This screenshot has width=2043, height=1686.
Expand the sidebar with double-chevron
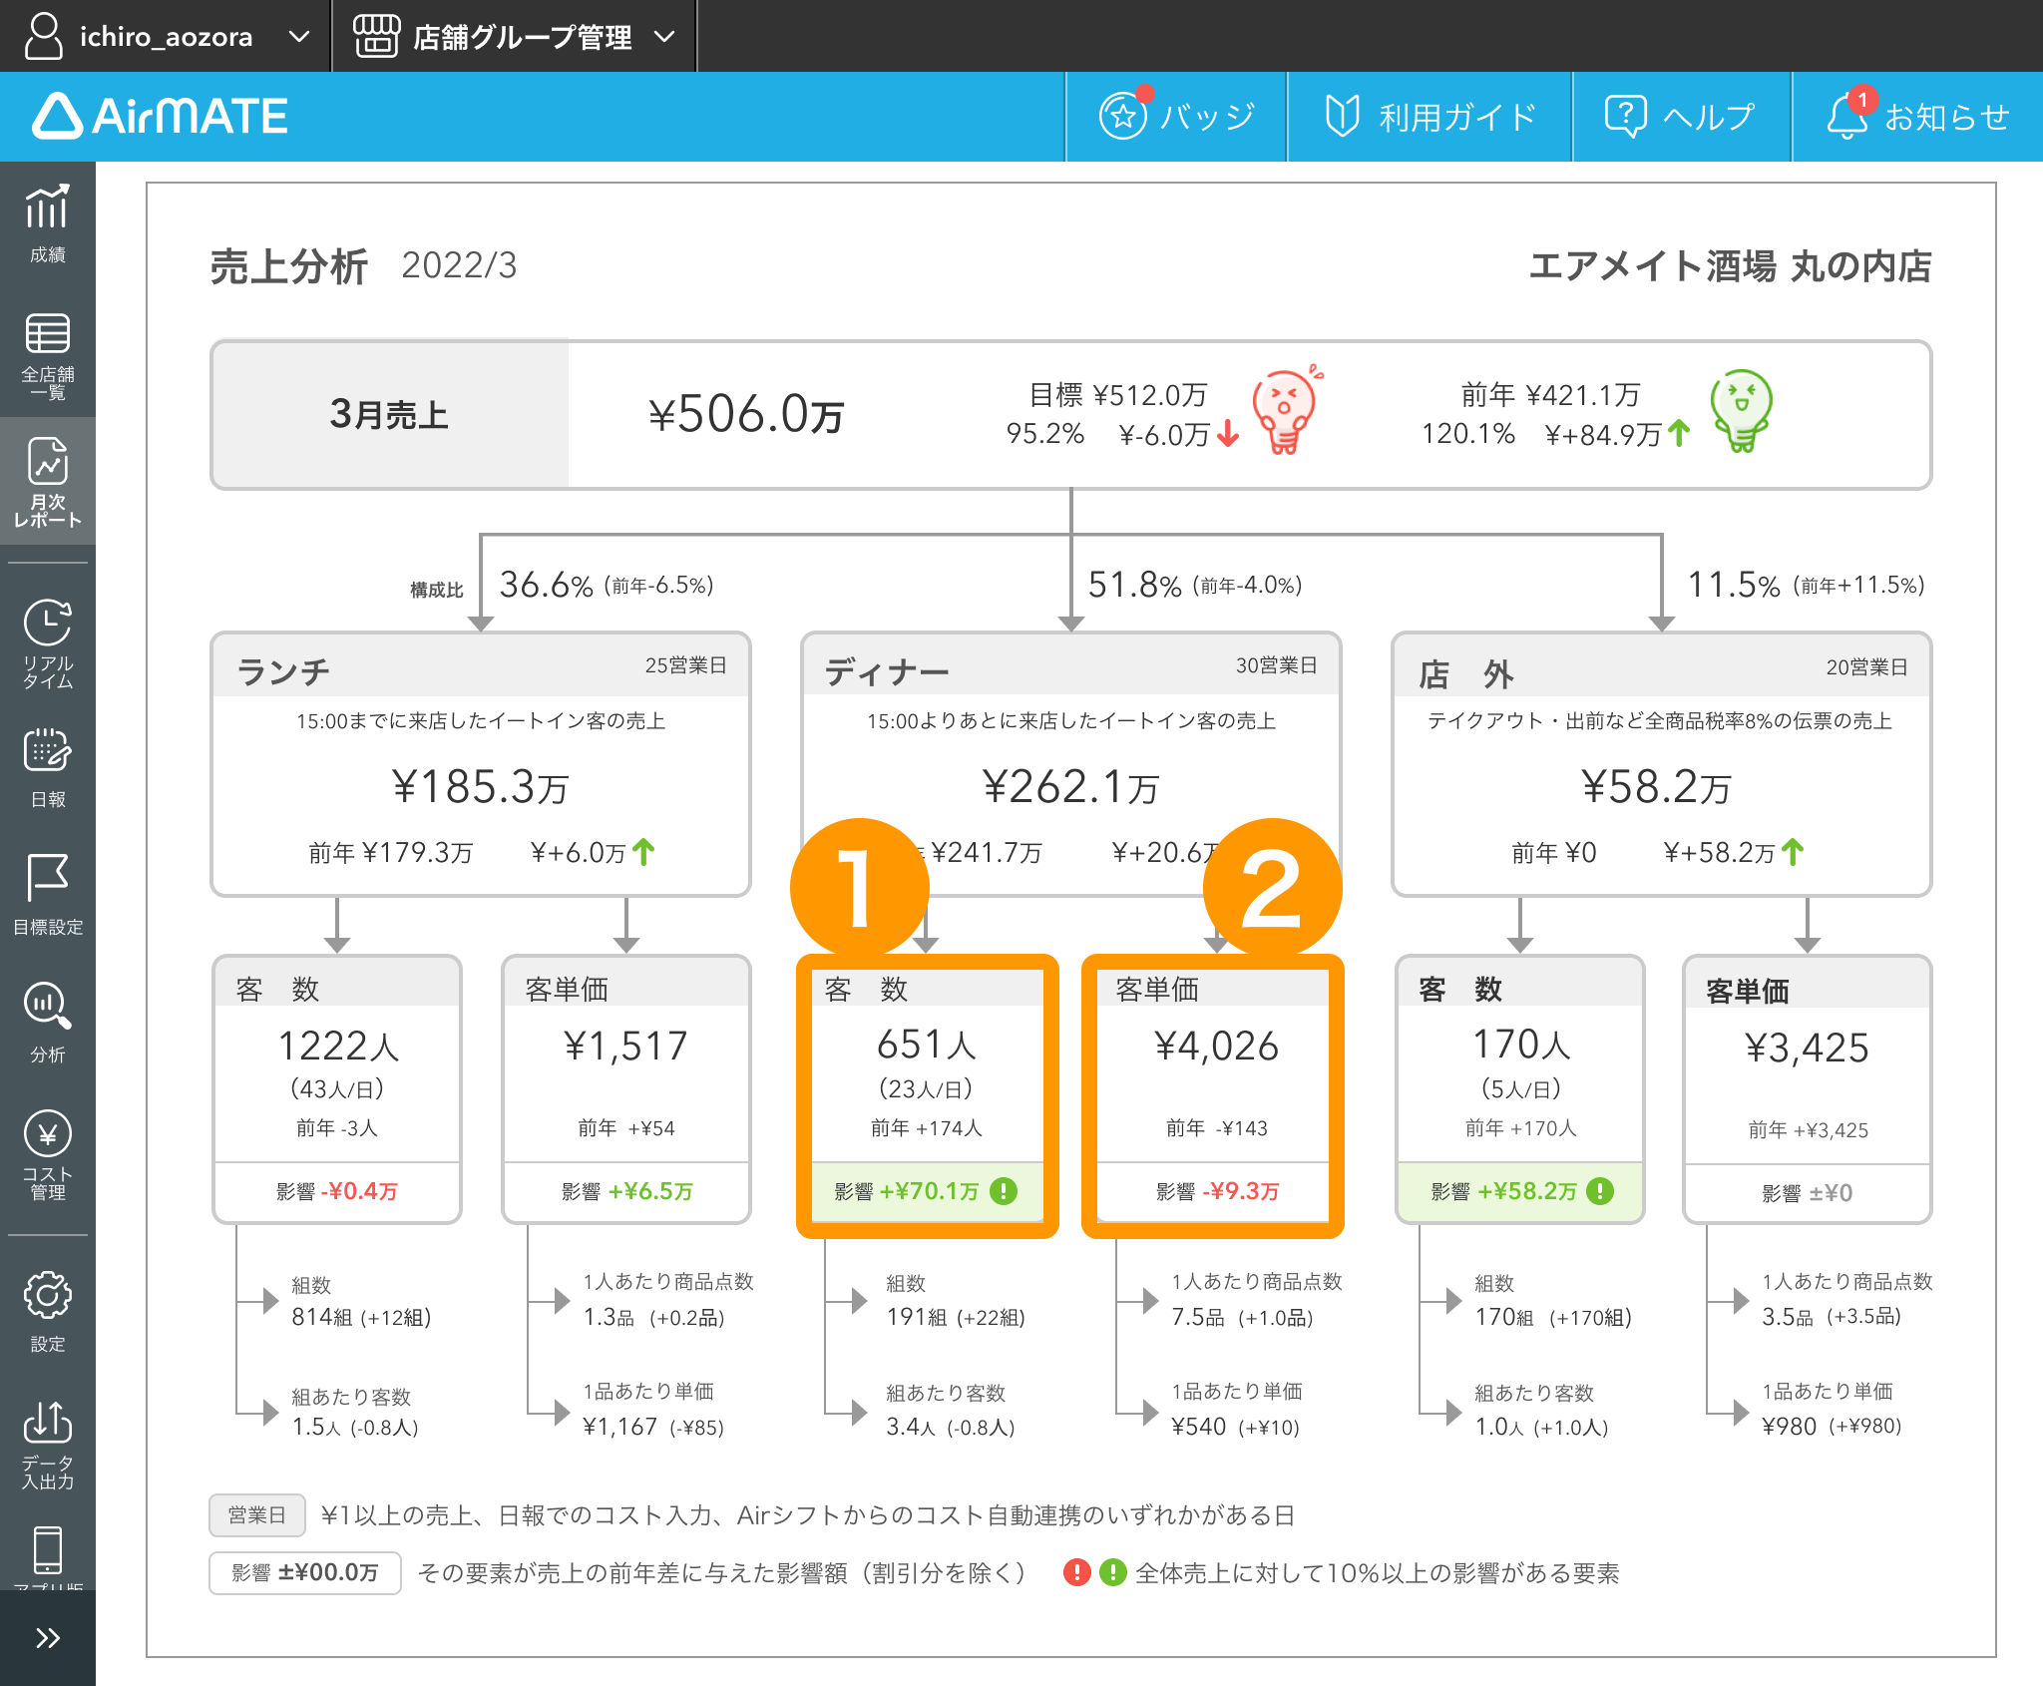coord(47,1638)
